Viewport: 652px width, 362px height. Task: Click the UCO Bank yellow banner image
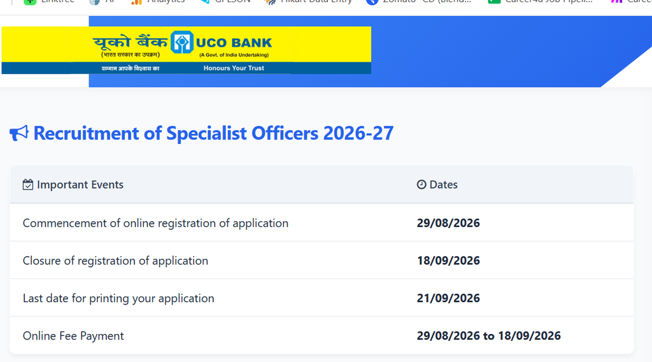click(x=187, y=50)
